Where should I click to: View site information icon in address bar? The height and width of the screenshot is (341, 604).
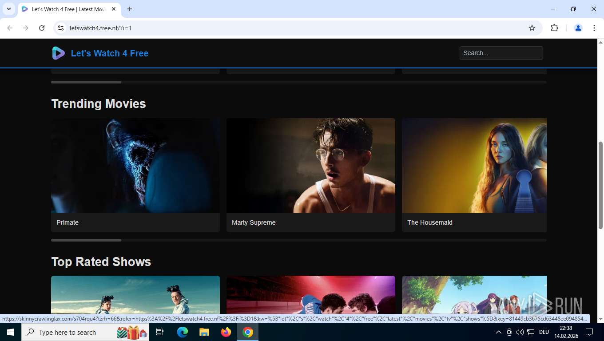[x=61, y=28]
